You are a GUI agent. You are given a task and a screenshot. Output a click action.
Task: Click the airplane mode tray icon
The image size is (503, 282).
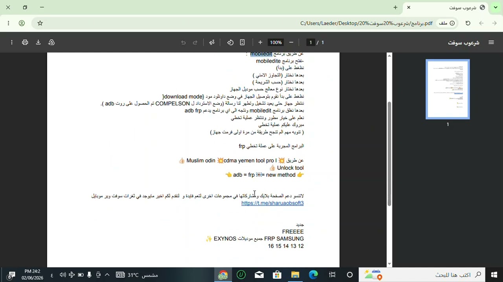click(72, 275)
